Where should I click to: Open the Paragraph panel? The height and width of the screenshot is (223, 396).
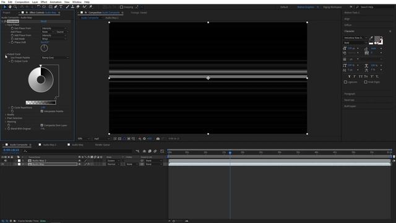point(350,94)
